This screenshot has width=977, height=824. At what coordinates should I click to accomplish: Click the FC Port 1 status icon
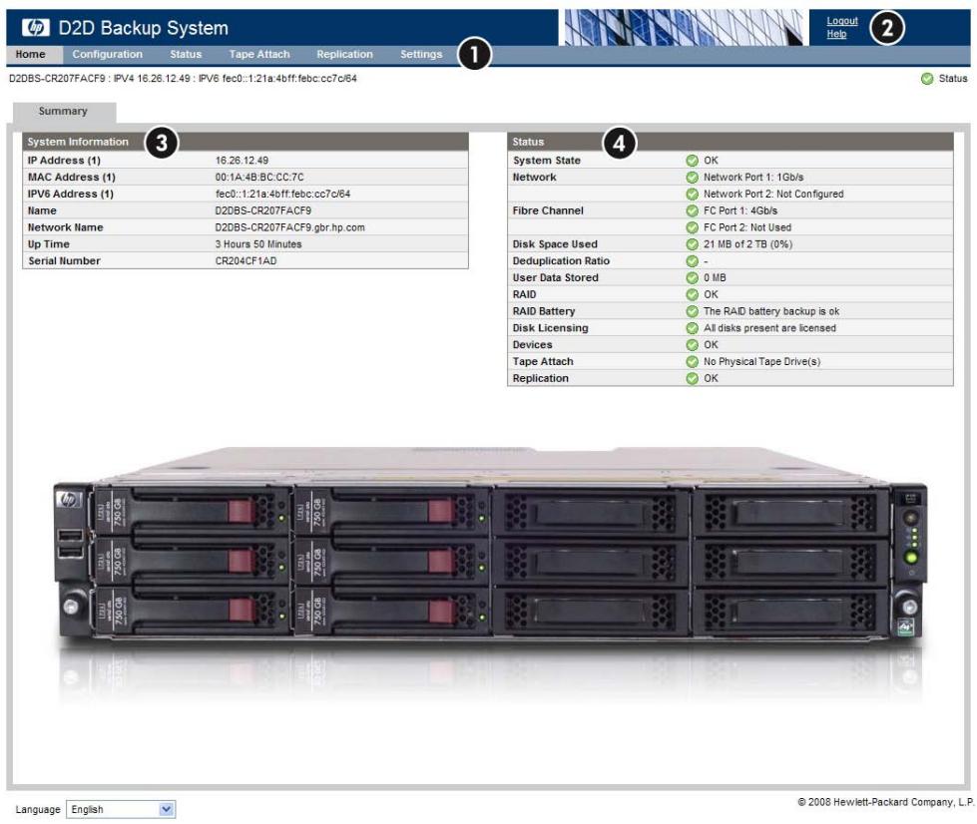point(692,211)
